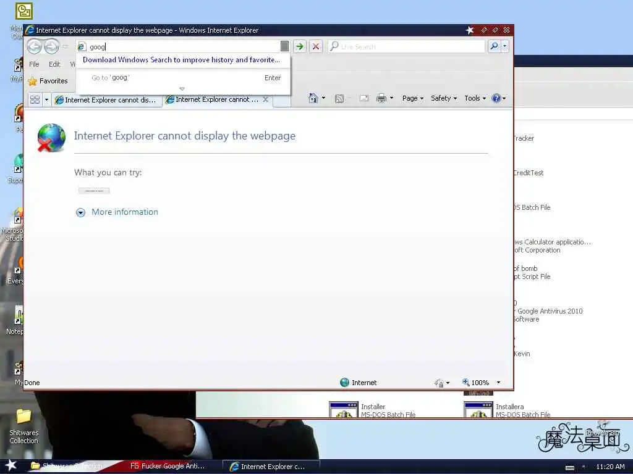Select Internet Explorer taskbar button
Image resolution: width=633 pixels, height=474 pixels.
[x=271, y=467]
